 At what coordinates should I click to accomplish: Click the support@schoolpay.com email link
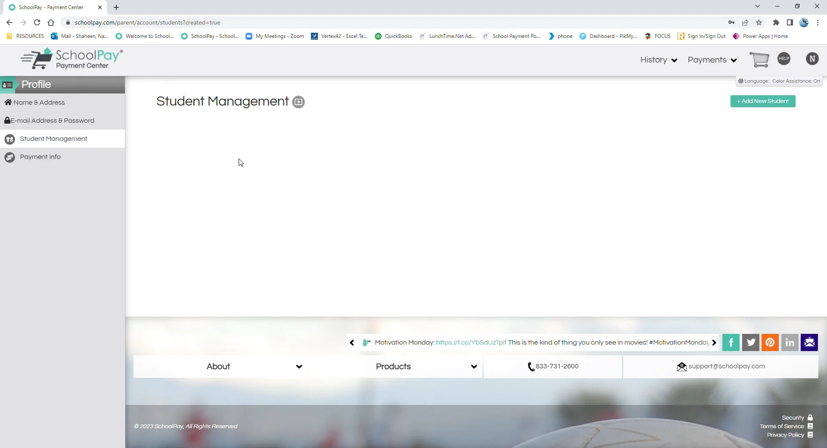coord(727,366)
